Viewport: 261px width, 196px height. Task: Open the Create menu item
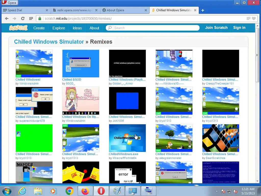[39, 28]
